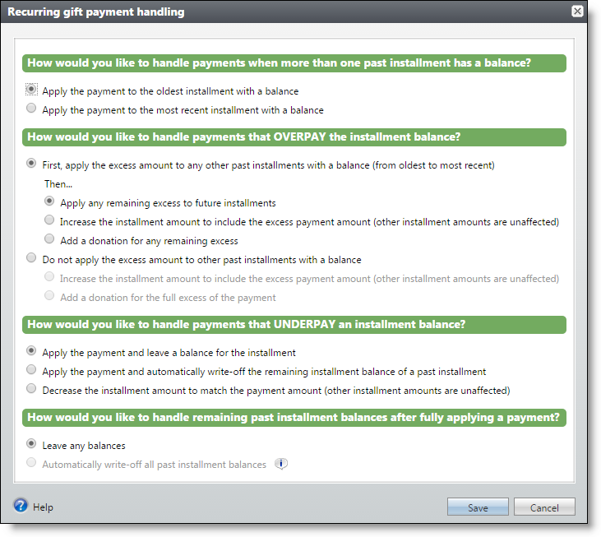
Task: Select add a donation for remaining excess
Action: coord(49,238)
